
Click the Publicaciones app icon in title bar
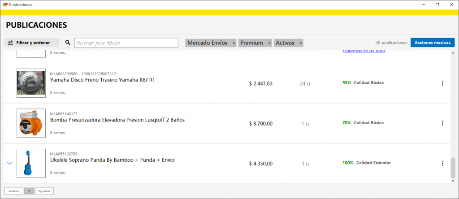[x=5, y=4]
